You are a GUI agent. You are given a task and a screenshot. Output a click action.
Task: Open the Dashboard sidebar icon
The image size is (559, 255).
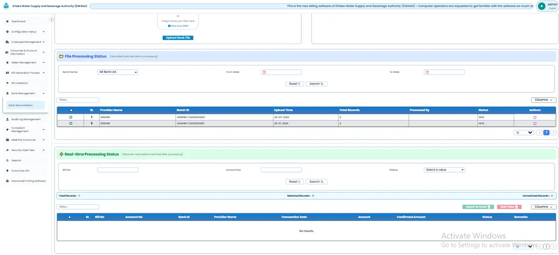coord(7,21)
